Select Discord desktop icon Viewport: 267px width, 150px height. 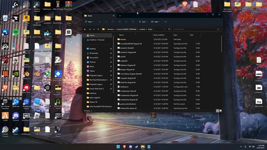tap(16, 117)
